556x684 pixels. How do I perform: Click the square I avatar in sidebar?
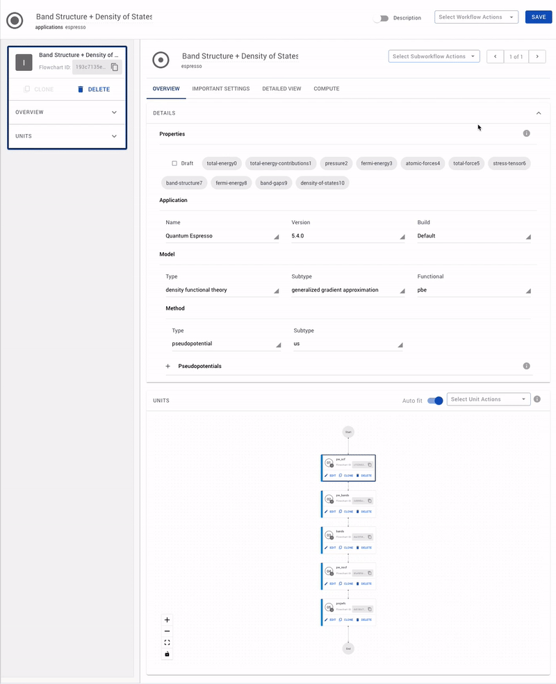[24, 62]
